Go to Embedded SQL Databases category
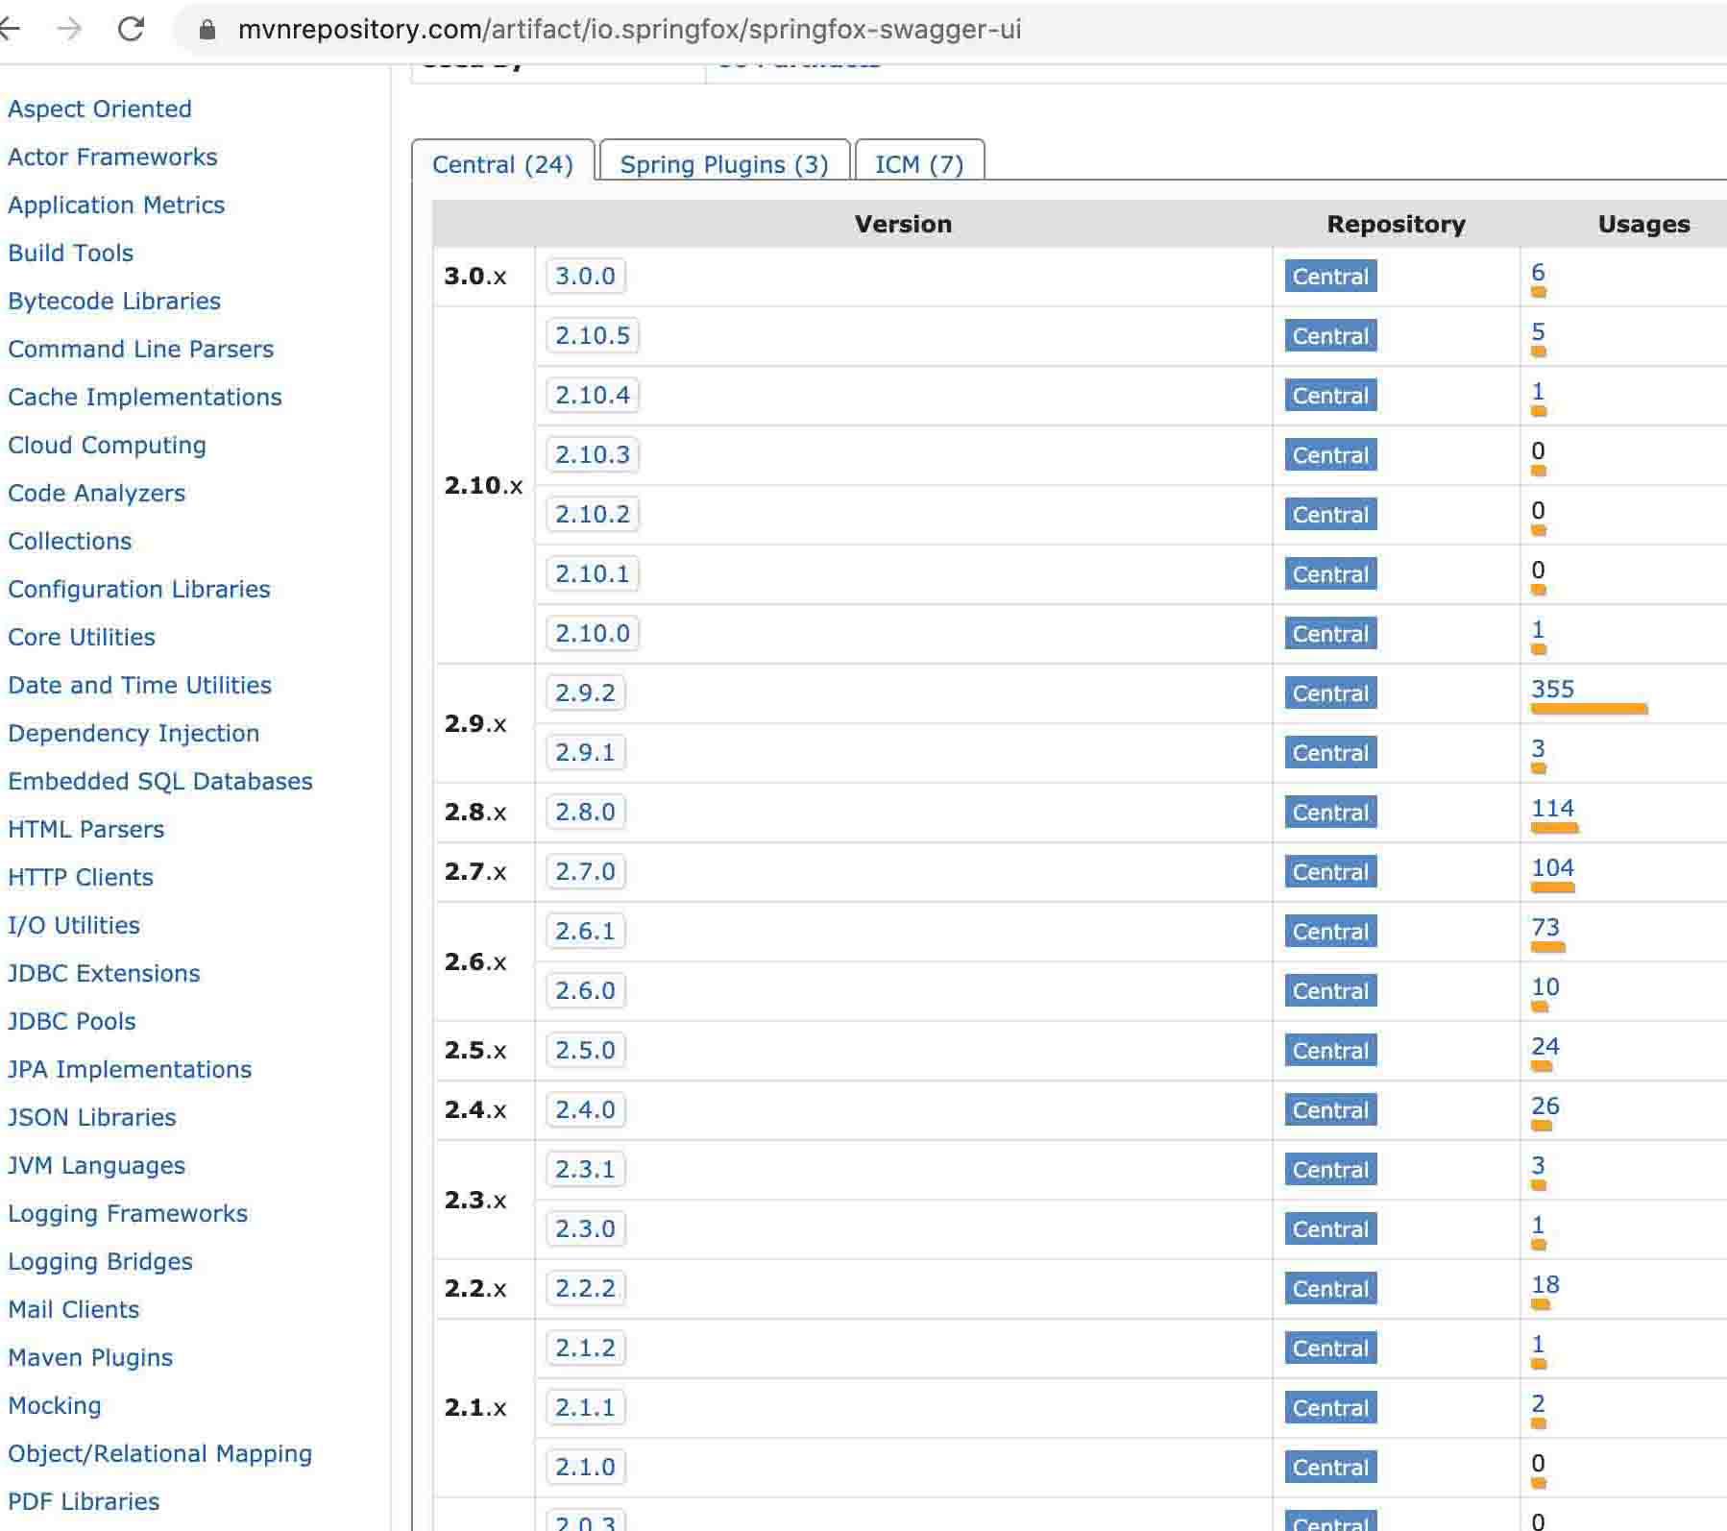Screen dimensions: 1727x1531 [x=160, y=781]
